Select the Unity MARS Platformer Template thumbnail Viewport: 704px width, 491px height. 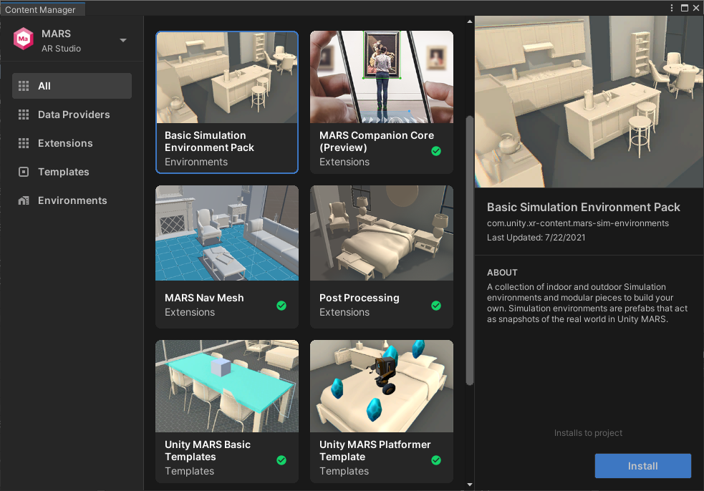[382, 386]
